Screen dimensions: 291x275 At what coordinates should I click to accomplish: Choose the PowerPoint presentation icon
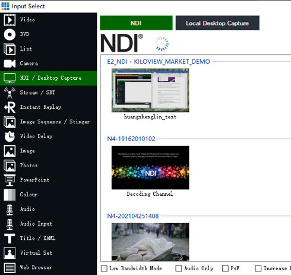(x=10, y=180)
